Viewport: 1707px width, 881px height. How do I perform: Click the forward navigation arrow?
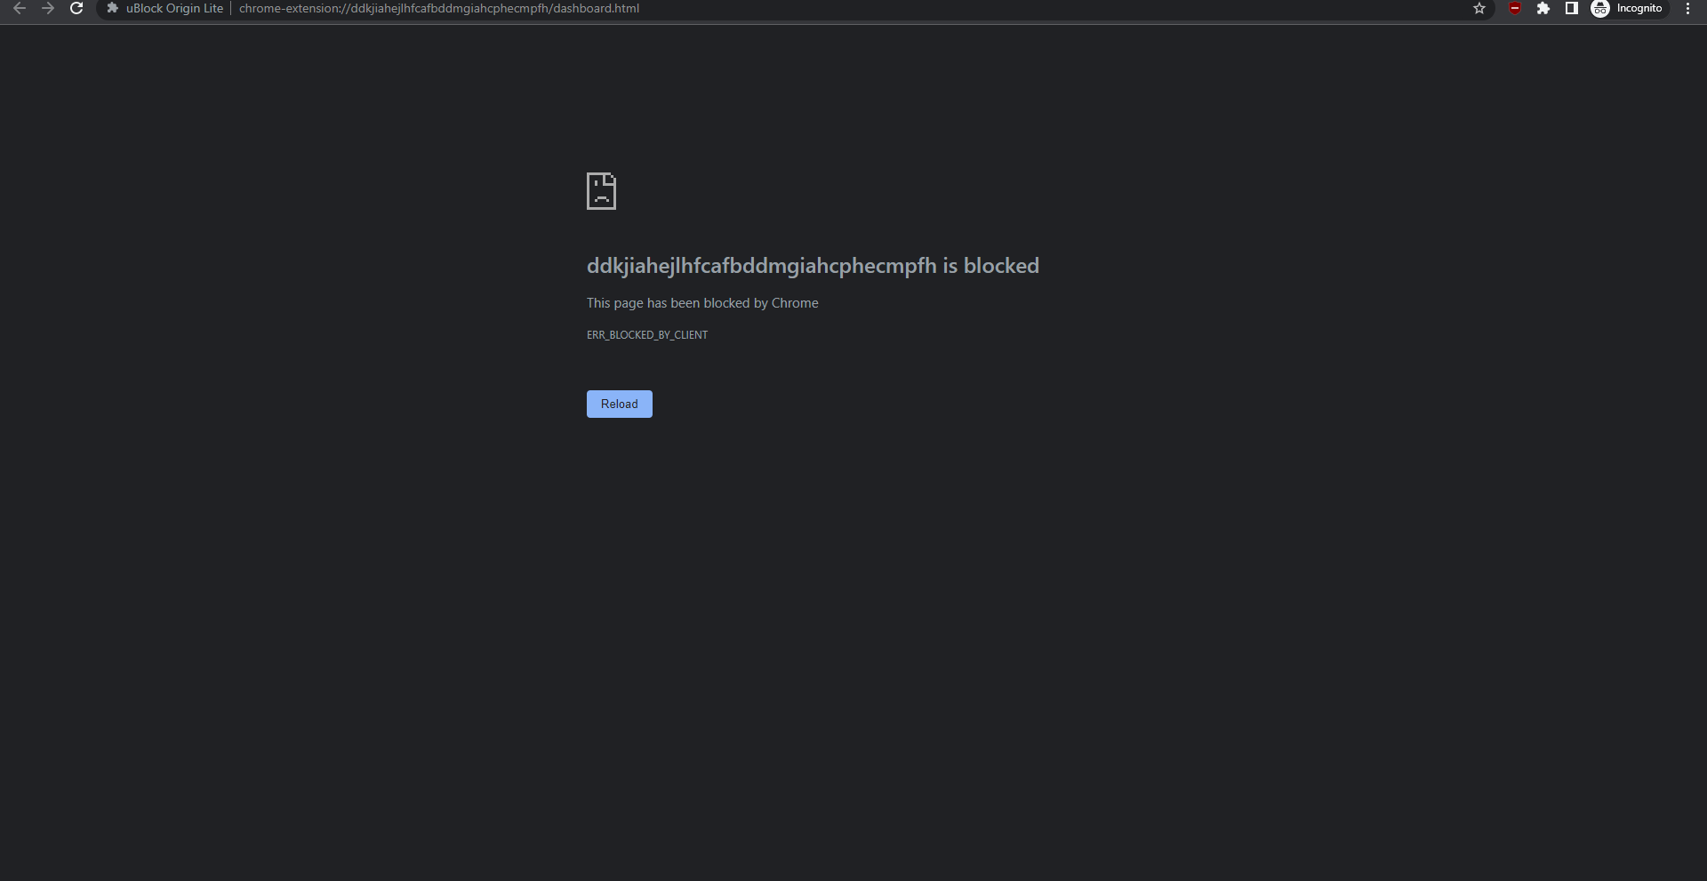click(x=48, y=9)
